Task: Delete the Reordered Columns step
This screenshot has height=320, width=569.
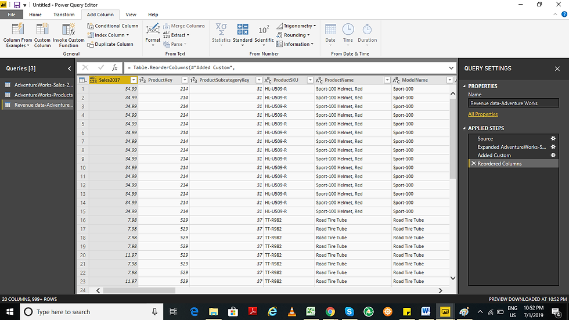Action: (473, 164)
